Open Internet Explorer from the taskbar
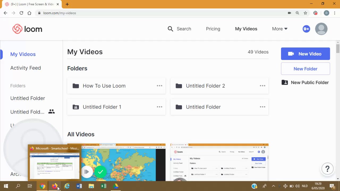 (x=67, y=186)
